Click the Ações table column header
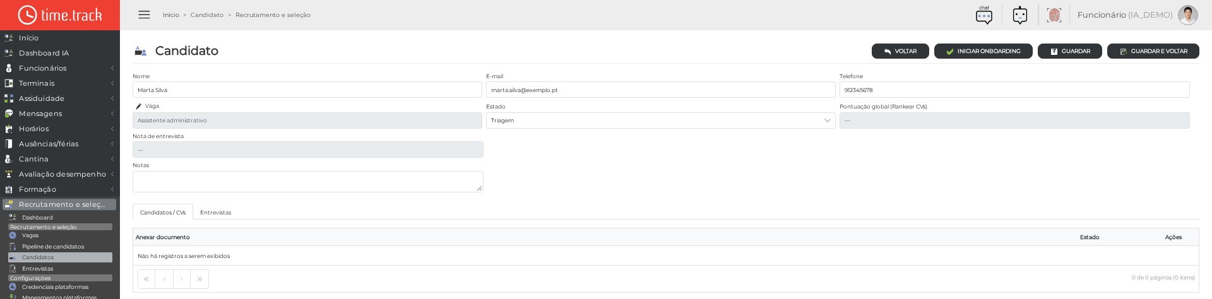1212x299 pixels. 1173,237
